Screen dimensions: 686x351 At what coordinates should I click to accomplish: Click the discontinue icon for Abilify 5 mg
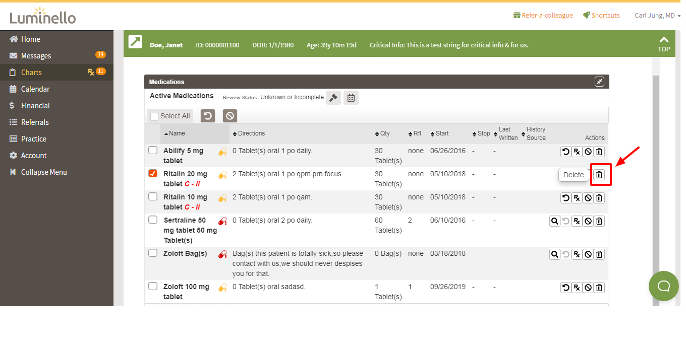[x=588, y=152]
